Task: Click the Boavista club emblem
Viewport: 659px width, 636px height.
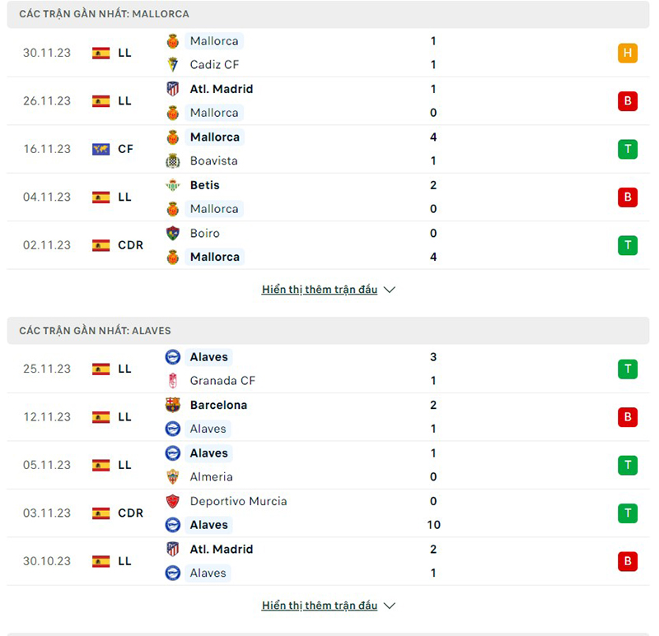Action: pyautogui.click(x=172, y=160)
